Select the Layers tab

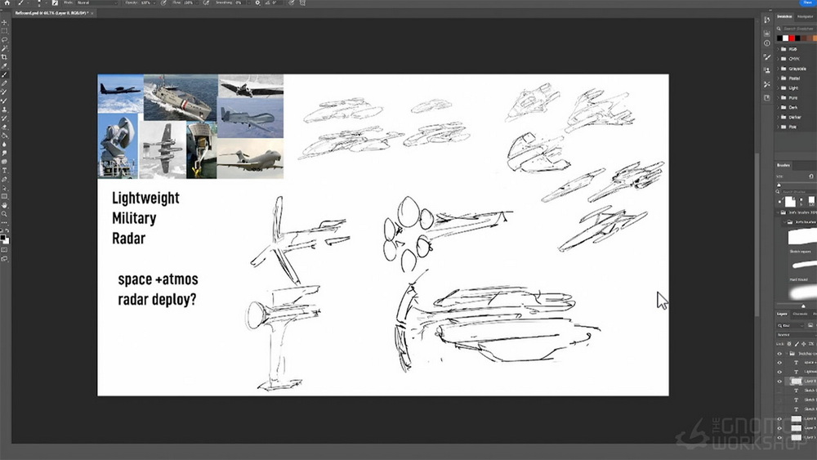782,314
